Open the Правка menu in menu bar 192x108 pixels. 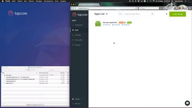click(x=20, y=1)
